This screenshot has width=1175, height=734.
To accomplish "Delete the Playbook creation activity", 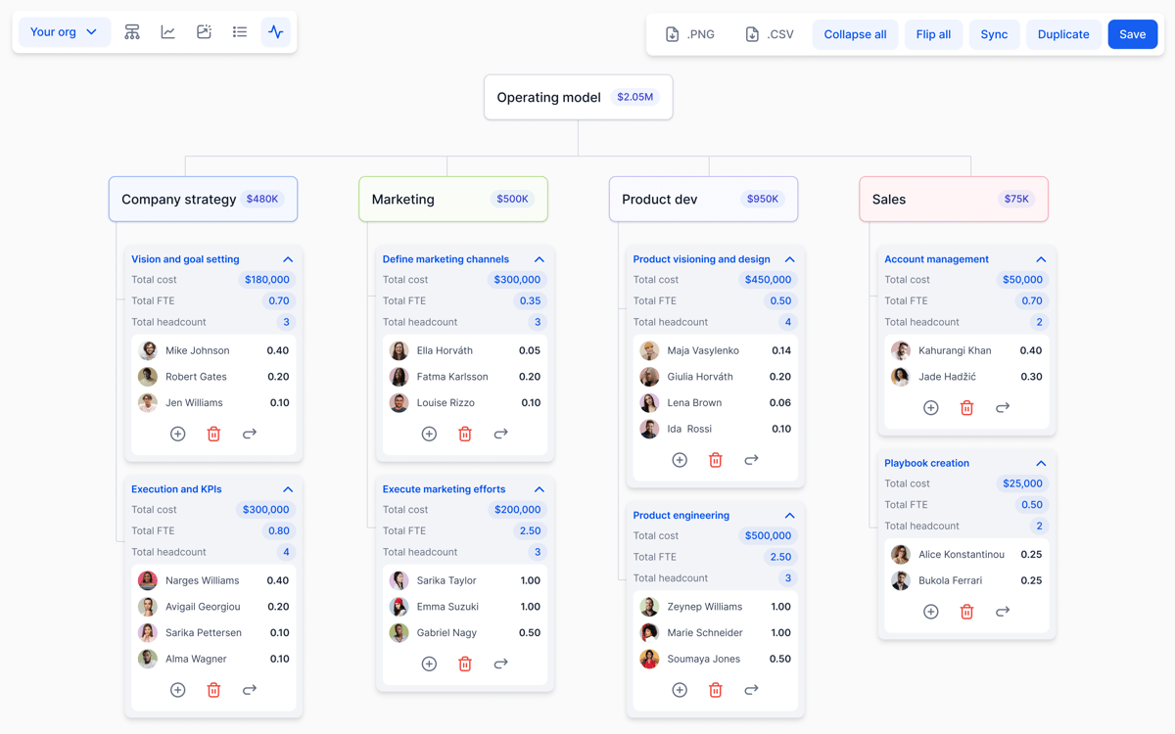I will (966, 612).
